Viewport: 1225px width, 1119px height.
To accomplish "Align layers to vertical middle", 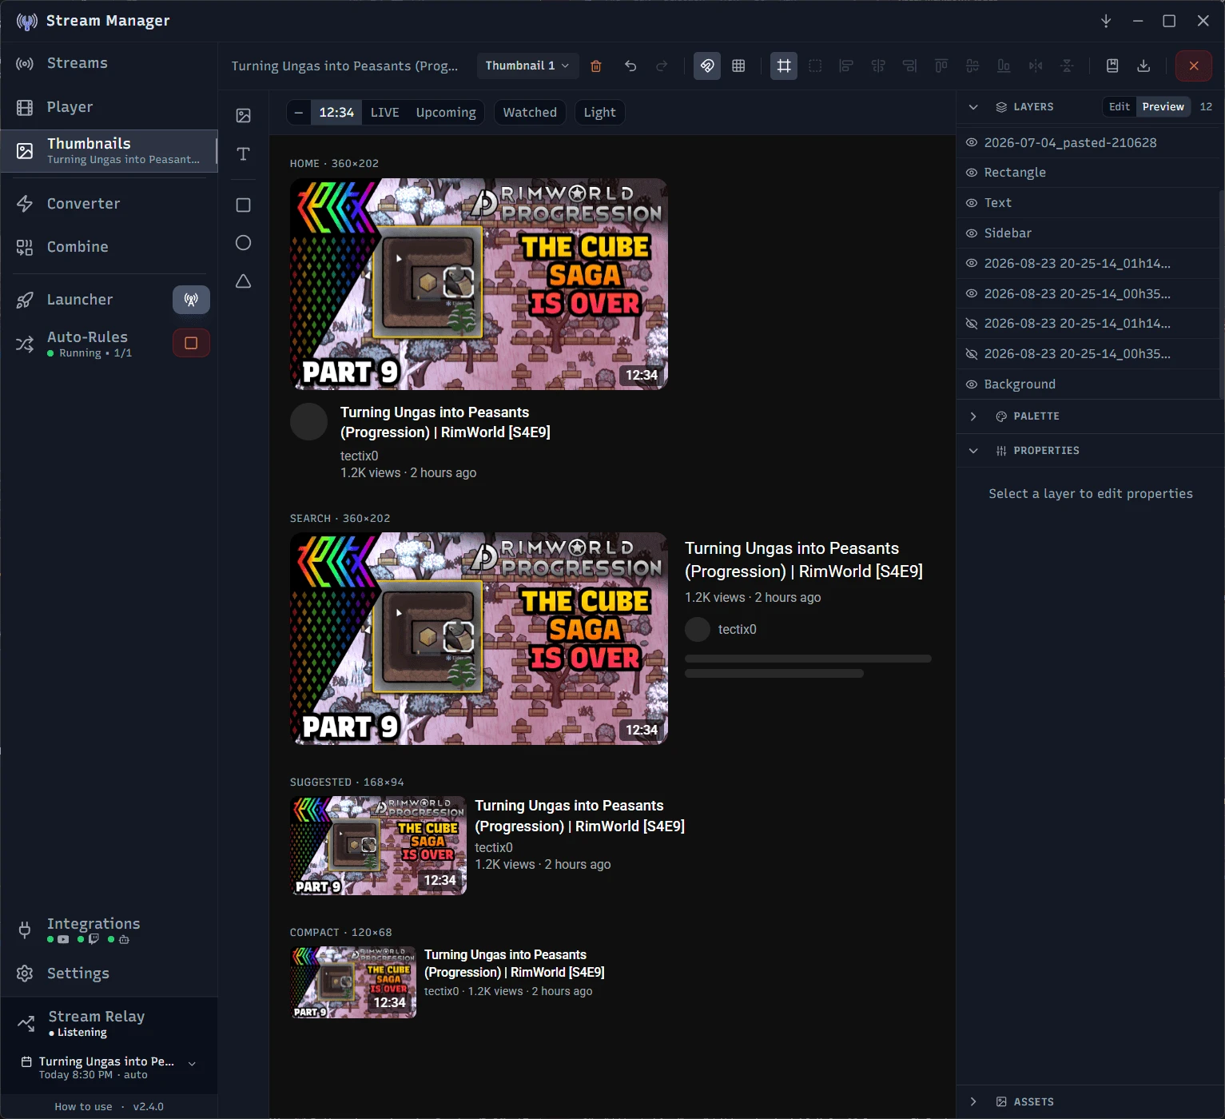I will pyautogui.click(x=972, y=66).
